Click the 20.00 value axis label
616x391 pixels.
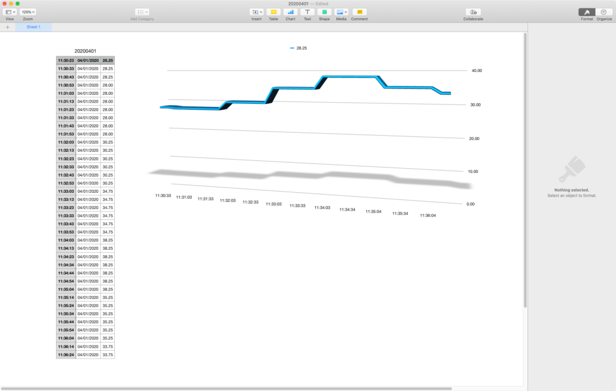[474, 138]
